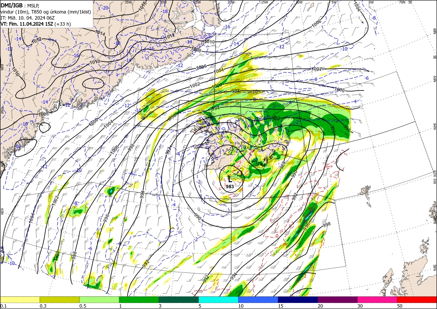Viewport: 437px width, 309px height.
Task: Click the '988' isobar label
Action: (x=282, y=165)
